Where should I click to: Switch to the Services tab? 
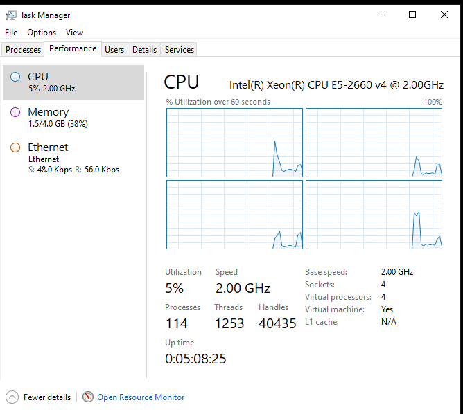(180, 50)
